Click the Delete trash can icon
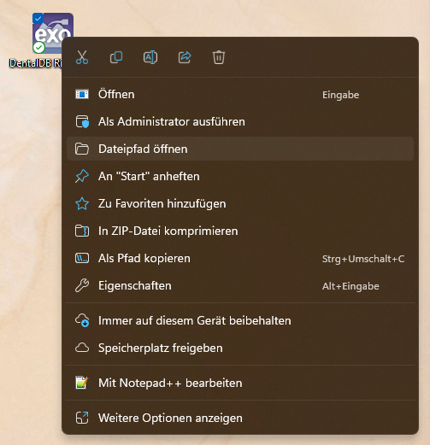430x445 pixels. 219,57
